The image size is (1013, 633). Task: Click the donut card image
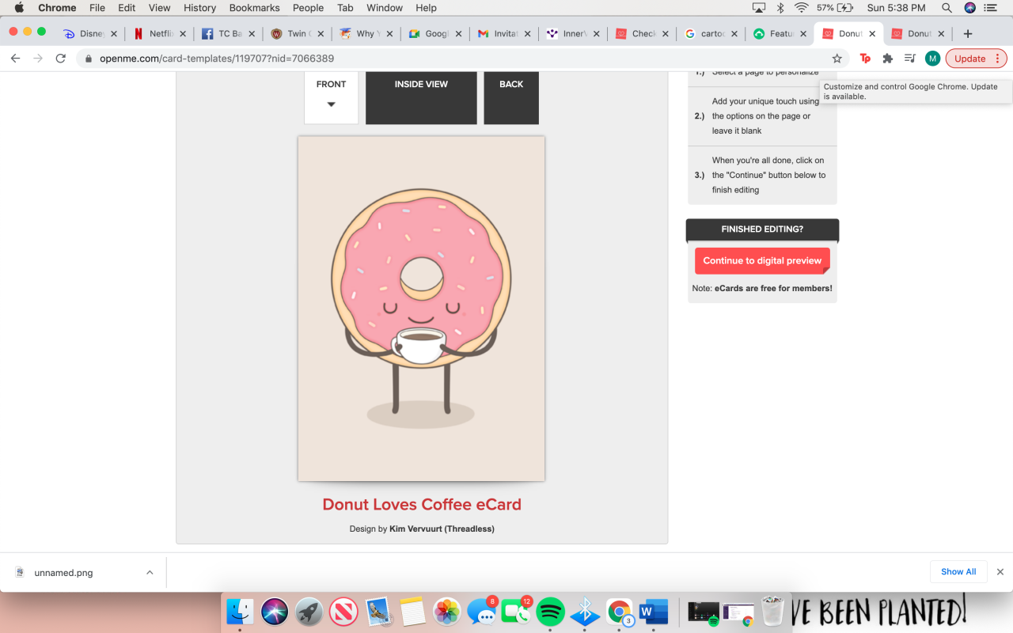[x=421, y=309]
